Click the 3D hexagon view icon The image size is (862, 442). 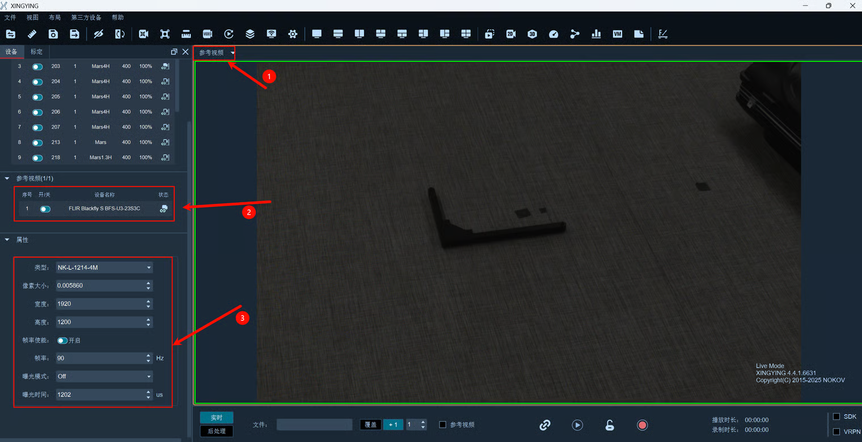pos(532,34)
